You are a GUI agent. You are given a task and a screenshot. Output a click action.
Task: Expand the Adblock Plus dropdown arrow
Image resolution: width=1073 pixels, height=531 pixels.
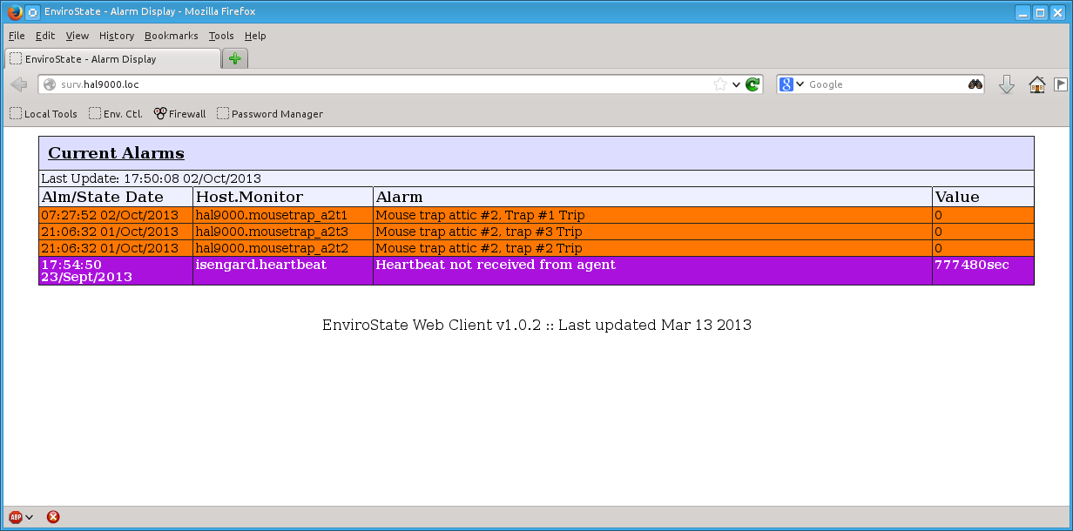tap(30, 517)
